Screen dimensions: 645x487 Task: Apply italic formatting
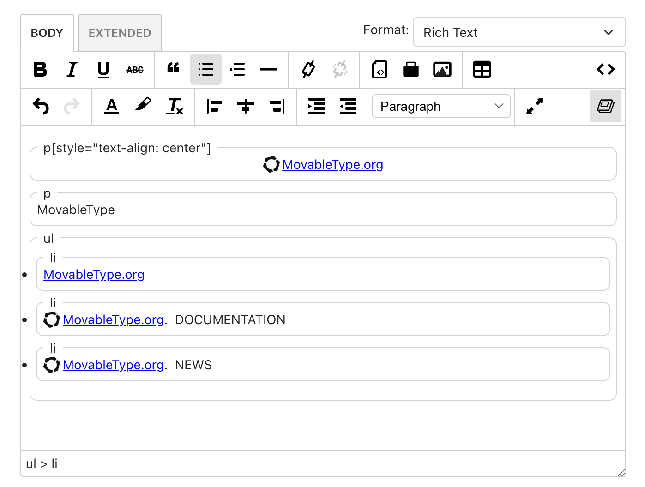click(72, 70)
